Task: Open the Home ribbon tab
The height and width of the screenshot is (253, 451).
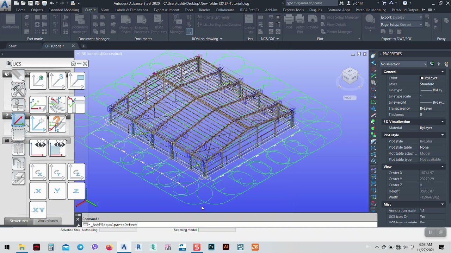Action: (20, 10)
